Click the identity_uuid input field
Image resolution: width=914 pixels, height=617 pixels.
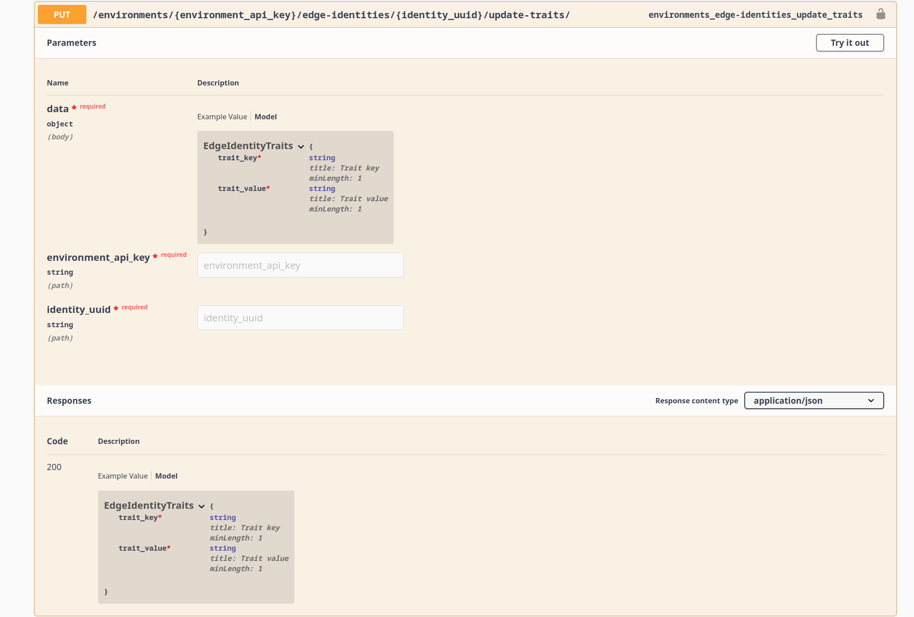click(300, 317)
